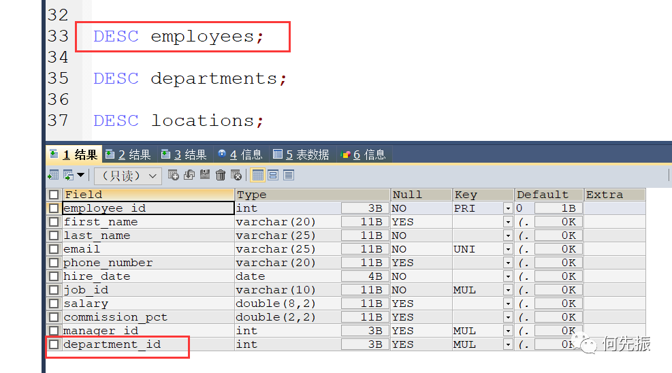This screenshot has height=373, width=672.
Task: Sort by the Type column header
Action: coord(313,195)
